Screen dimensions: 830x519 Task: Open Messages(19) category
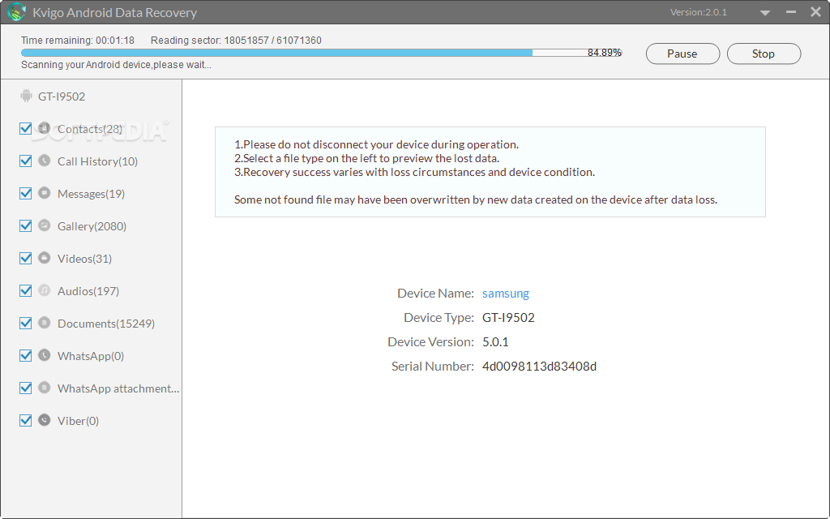tap(91, 194)
